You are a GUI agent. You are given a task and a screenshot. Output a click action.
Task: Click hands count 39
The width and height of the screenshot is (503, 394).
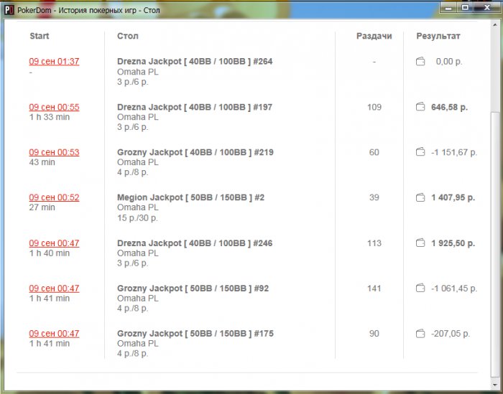pyautogui.click(x=374, y=197)
